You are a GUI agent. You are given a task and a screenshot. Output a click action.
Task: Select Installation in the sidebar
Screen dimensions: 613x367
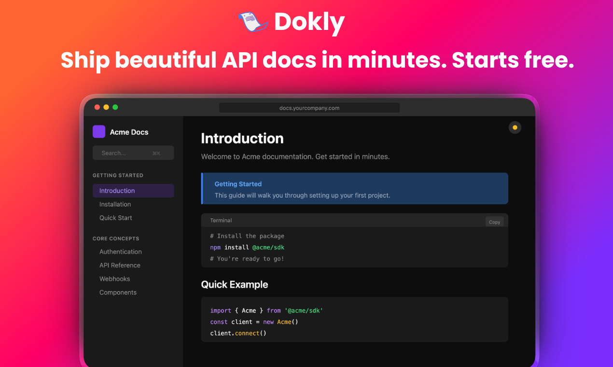[x=115, y=204]
